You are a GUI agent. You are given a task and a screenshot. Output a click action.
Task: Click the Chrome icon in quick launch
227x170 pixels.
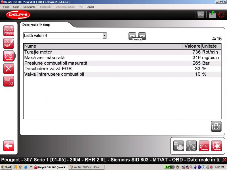pyautogui.click(x=20, y=167)
